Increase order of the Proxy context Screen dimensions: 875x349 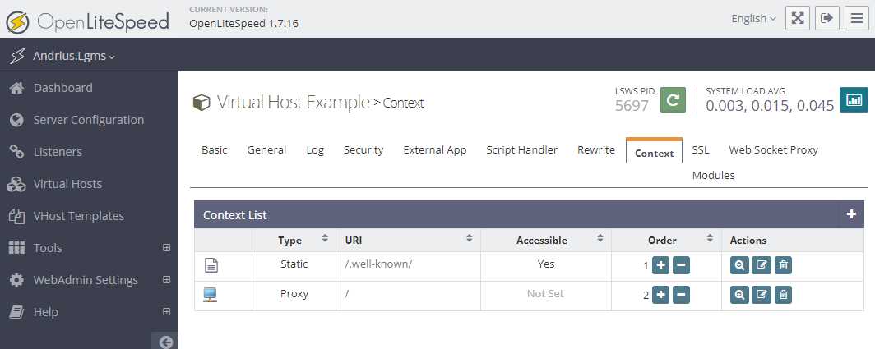click(660, 295)
